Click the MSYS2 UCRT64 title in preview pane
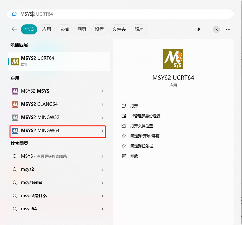Screen dimensions: 242x225 click(x=173, y=78)
